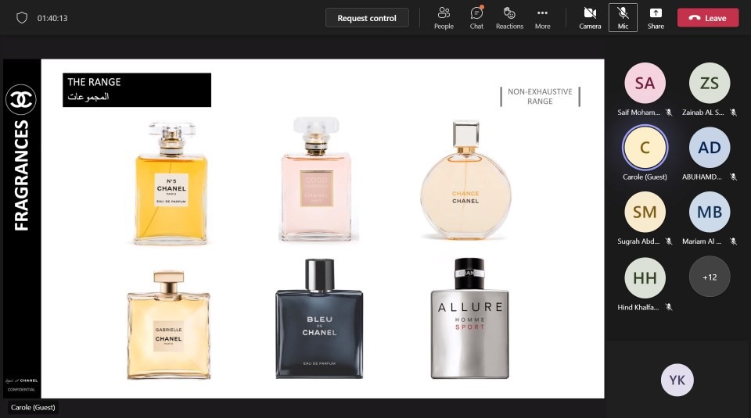Click muted mic icon beside Hind Khalfa...

click(x=669, y=308)
